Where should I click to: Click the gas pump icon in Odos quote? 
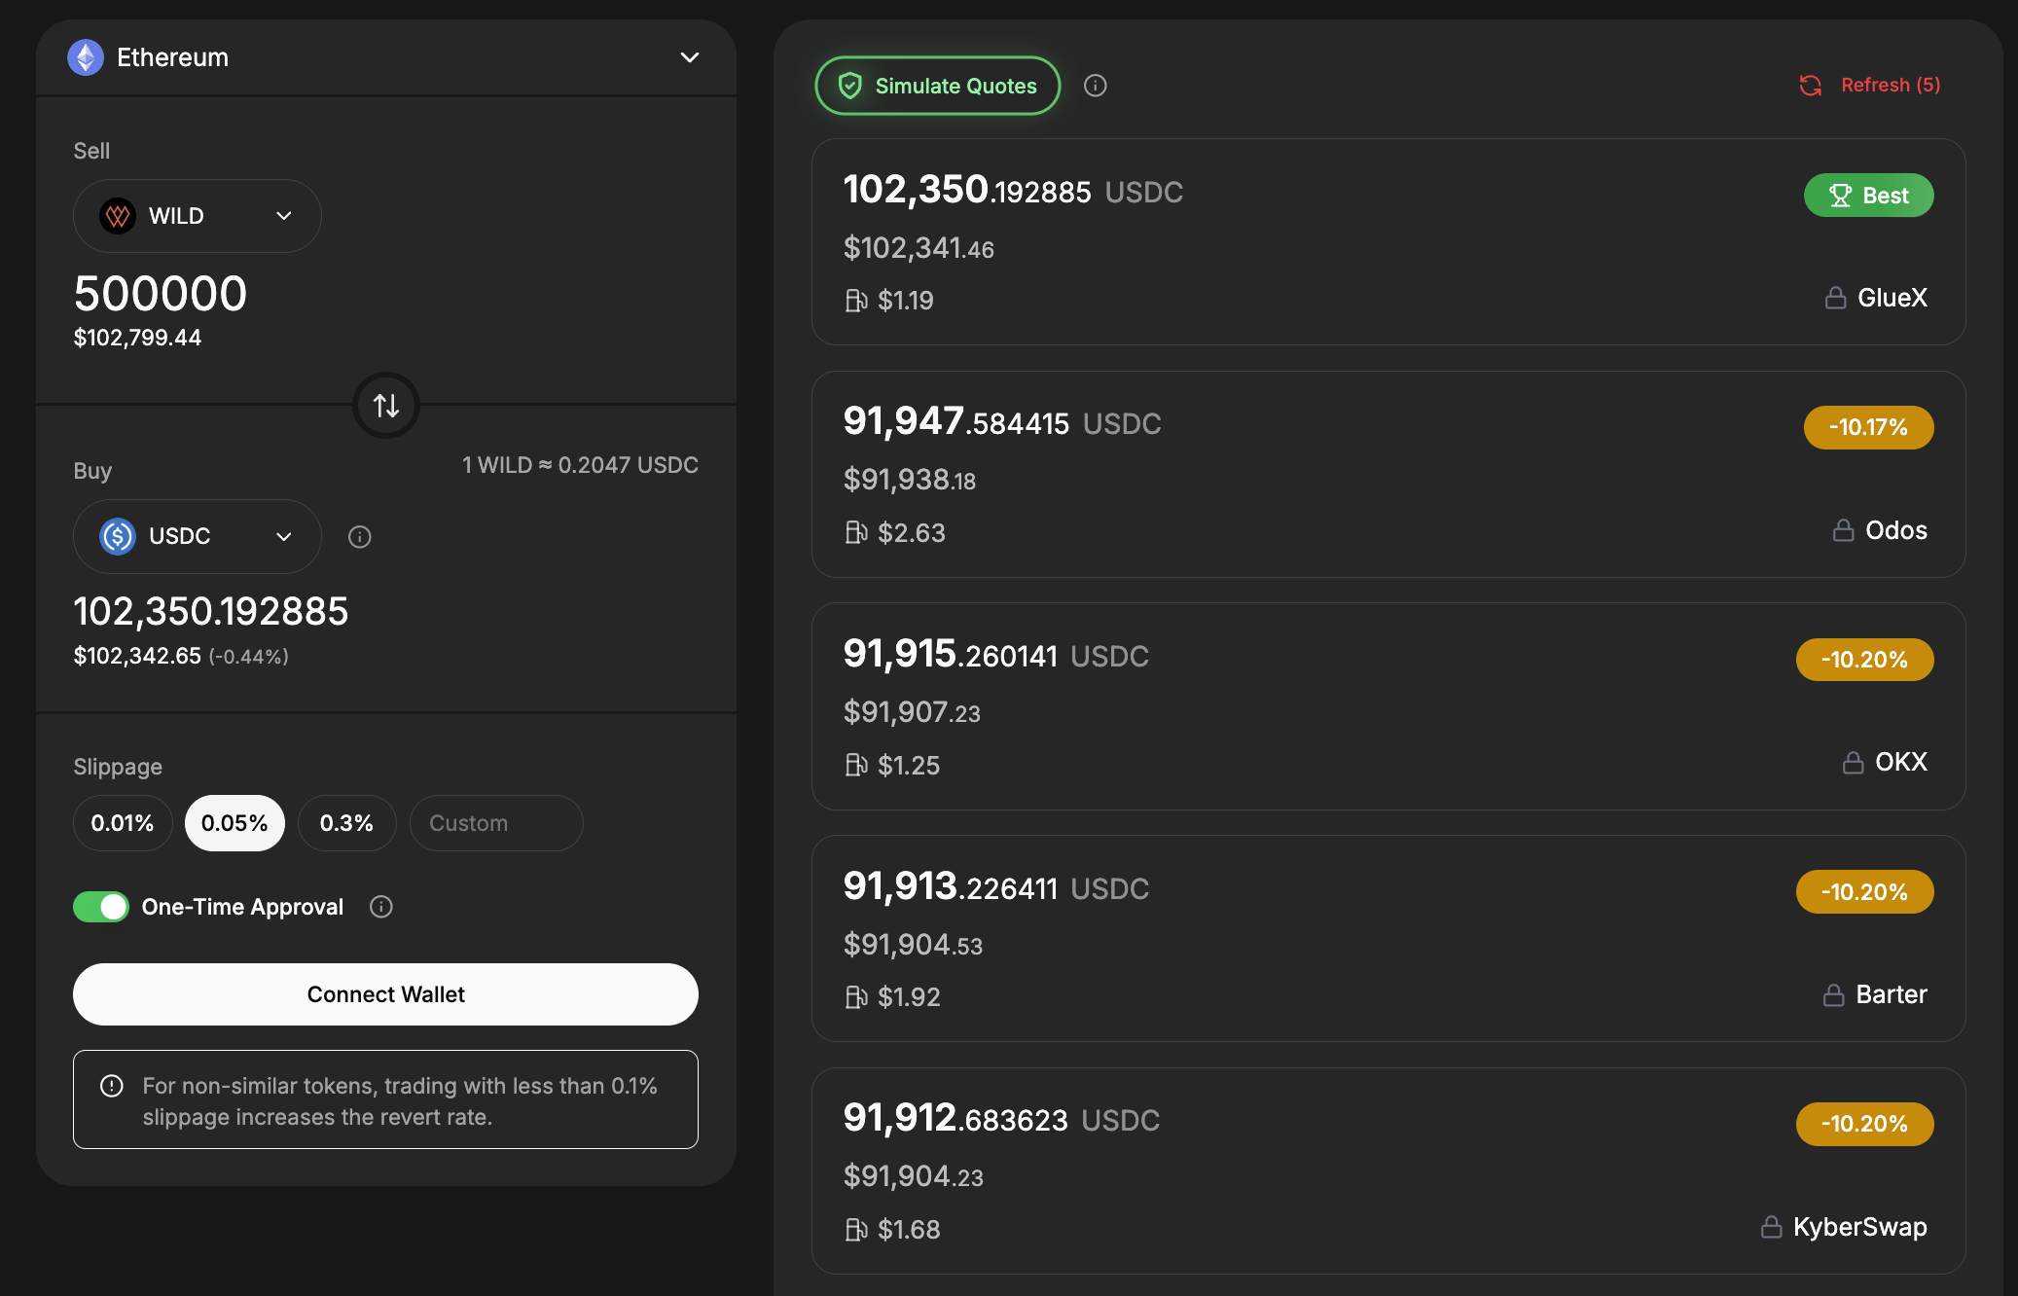(x=856, y=533)
